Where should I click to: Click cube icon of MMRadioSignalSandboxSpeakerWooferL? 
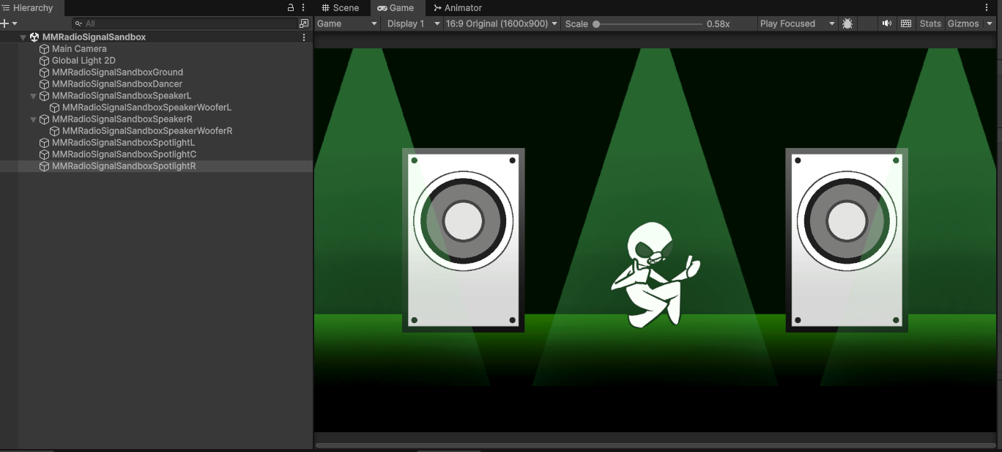click(x=54, y=108)
